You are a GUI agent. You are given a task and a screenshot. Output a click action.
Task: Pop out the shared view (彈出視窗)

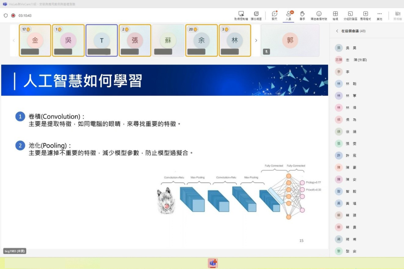tap(256, 15)
